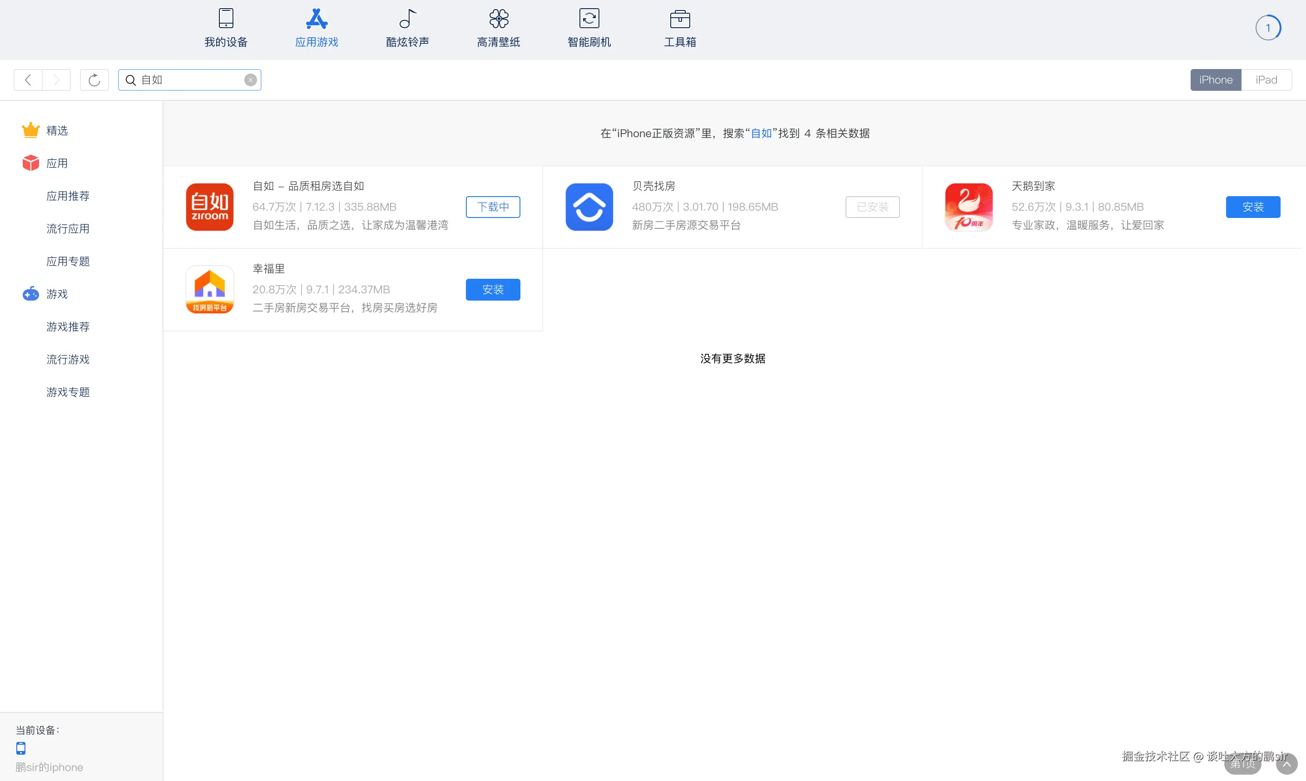Open Popular Apps (流行应用) in the sidebar
1306x781 pixels.
pyautogui.click(x=68, y=228)
